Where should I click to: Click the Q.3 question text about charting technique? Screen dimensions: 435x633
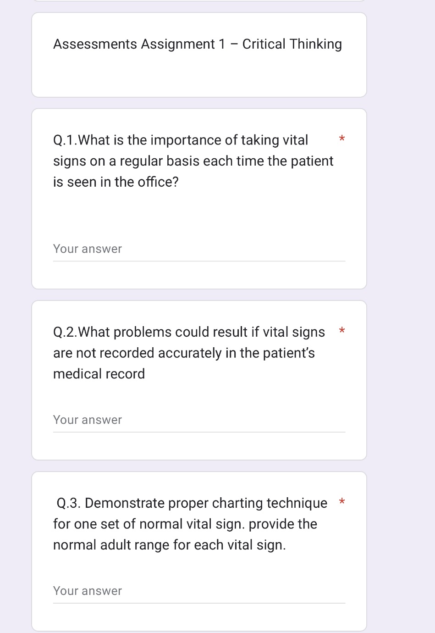point(190,523)
